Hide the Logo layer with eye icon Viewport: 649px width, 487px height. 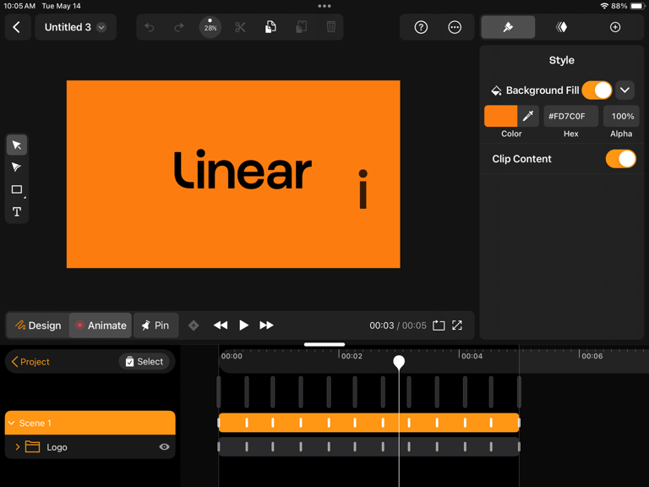164,447
